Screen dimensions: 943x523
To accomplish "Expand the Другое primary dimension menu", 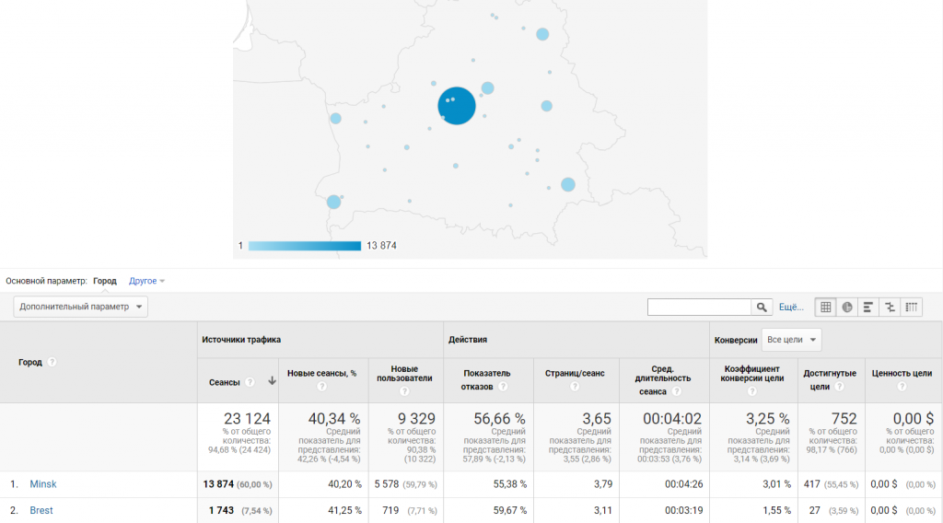I will coord(146,281).
